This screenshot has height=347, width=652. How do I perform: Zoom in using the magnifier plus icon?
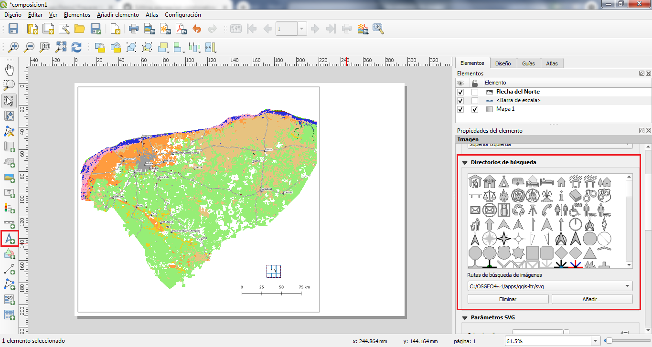(13, 47)
